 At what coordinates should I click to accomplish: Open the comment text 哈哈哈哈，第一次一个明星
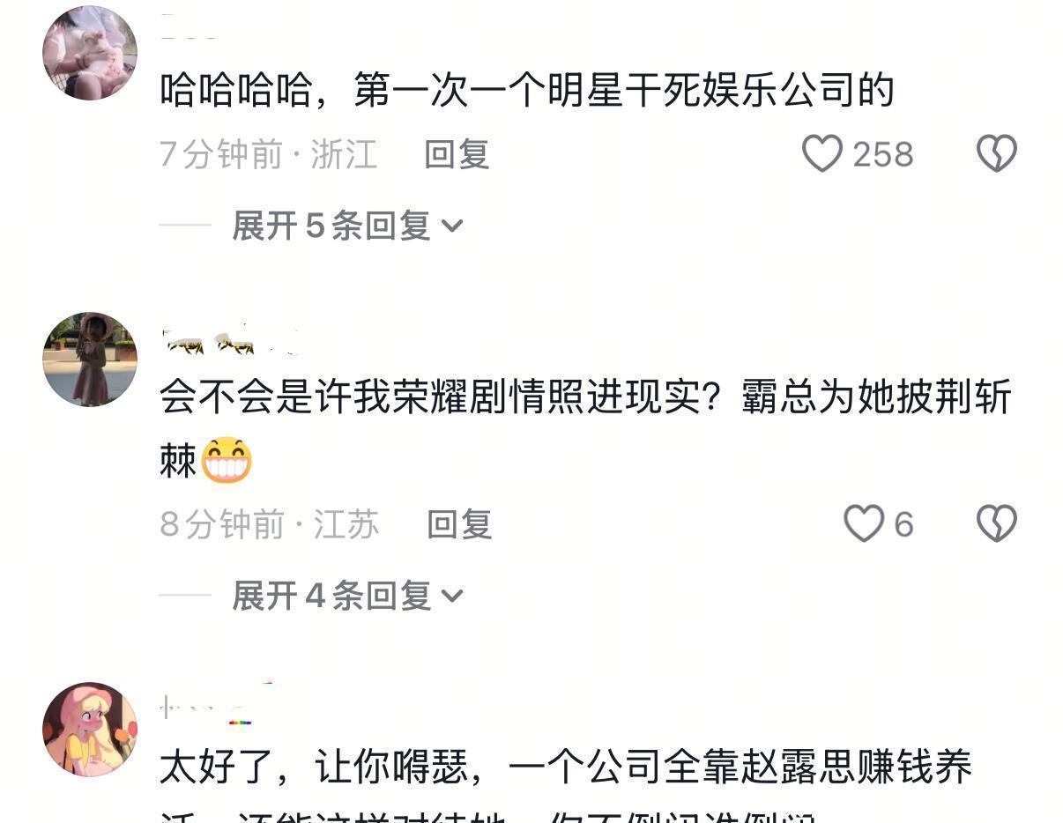coord(527,91)
